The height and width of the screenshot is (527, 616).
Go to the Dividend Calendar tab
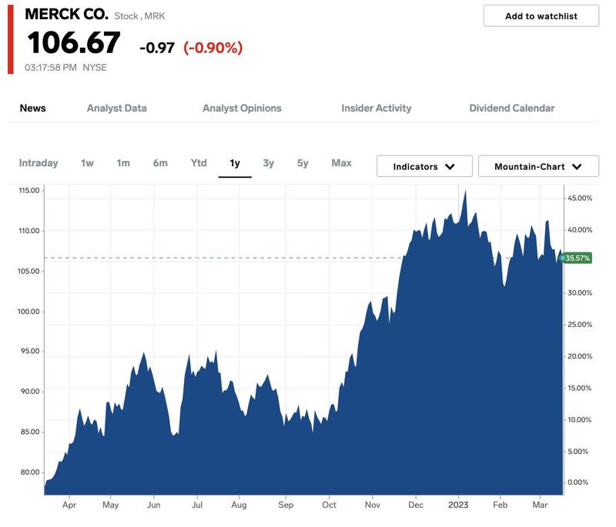512,108
